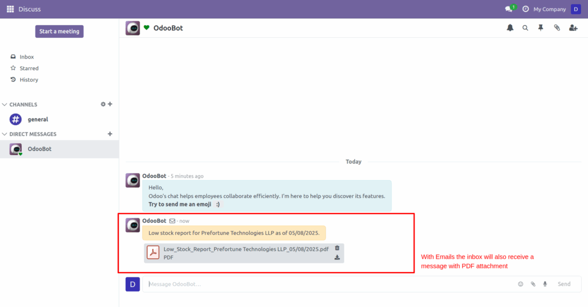Open the Discuss app title
Viewport: 588px width, 307px height.
30,9
